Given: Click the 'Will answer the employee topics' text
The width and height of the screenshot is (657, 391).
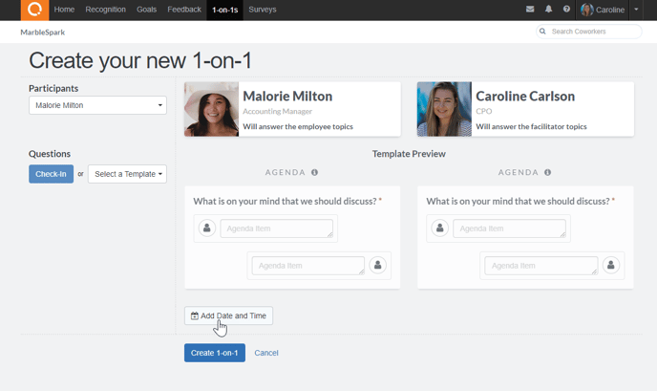Looking at the screenshot, I should pos(298,127).
